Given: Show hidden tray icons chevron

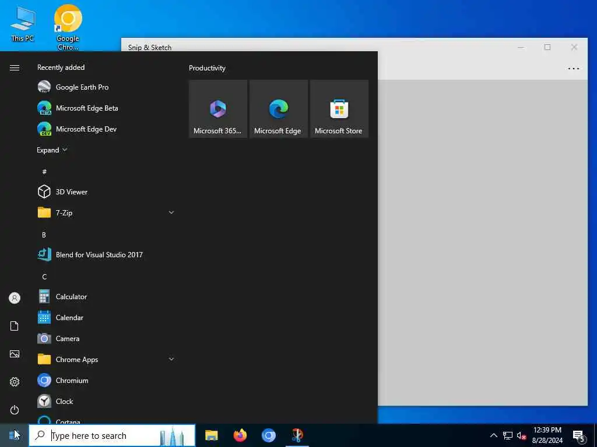Looking at the screenshot, I should 493,435.
